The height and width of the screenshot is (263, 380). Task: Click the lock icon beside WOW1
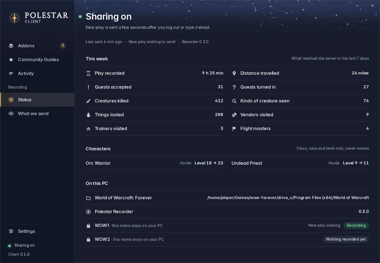tap(88, 226)
